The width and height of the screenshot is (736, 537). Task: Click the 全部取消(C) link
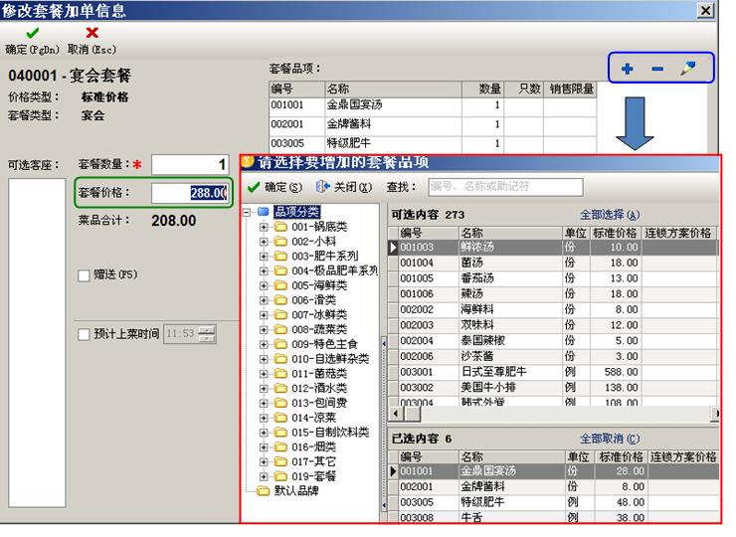[610, 439]
